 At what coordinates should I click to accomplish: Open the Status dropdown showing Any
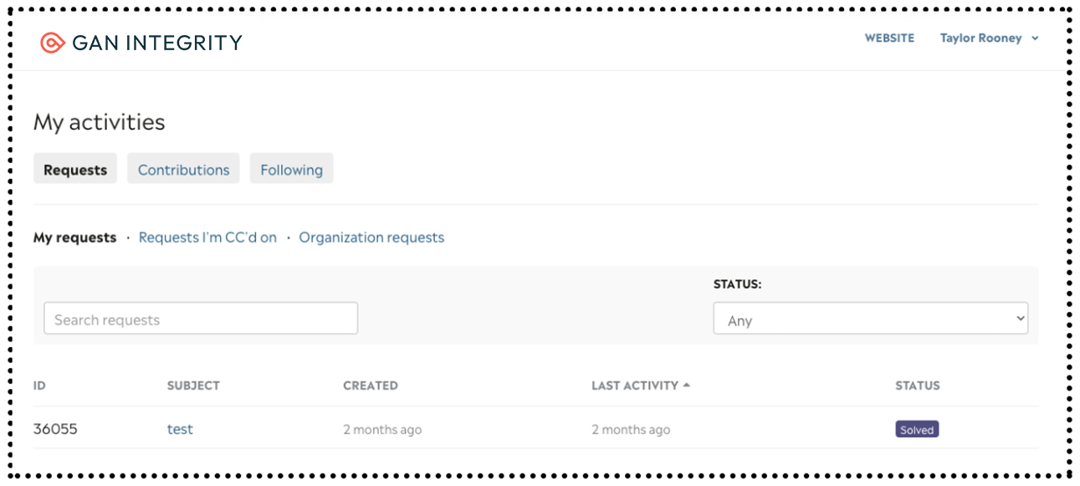click(x=871, y=319)
